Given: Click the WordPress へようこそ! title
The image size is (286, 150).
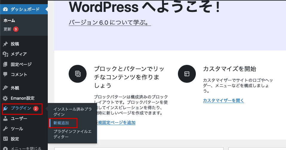Looking at the screenshot, I should 144,7.
